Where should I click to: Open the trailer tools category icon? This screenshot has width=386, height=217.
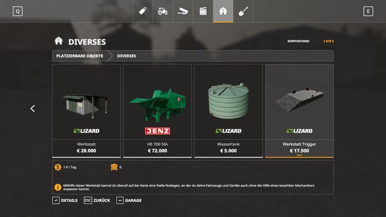click(183, 11)
